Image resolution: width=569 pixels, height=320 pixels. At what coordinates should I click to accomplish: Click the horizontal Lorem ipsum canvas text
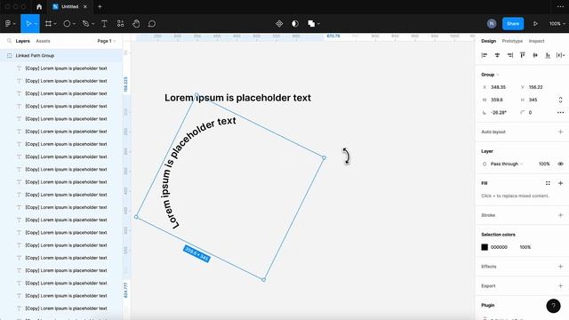click(x=237, y=98)
